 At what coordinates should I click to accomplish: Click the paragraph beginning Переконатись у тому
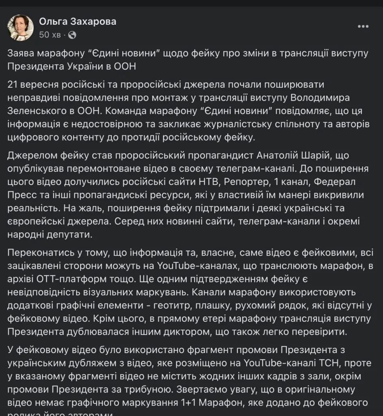pos(190,292)
